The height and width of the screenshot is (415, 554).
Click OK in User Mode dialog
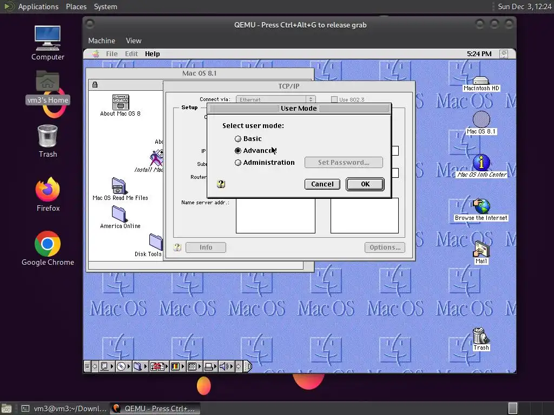coord(365,184)
